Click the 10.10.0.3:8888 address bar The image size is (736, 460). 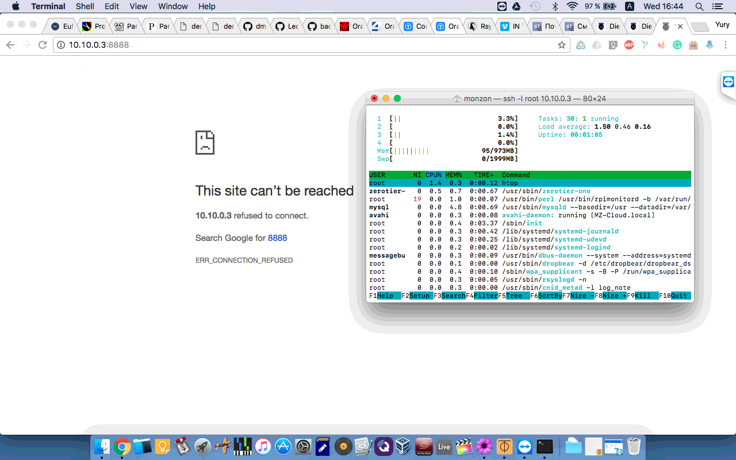click(x=310, y=45)
